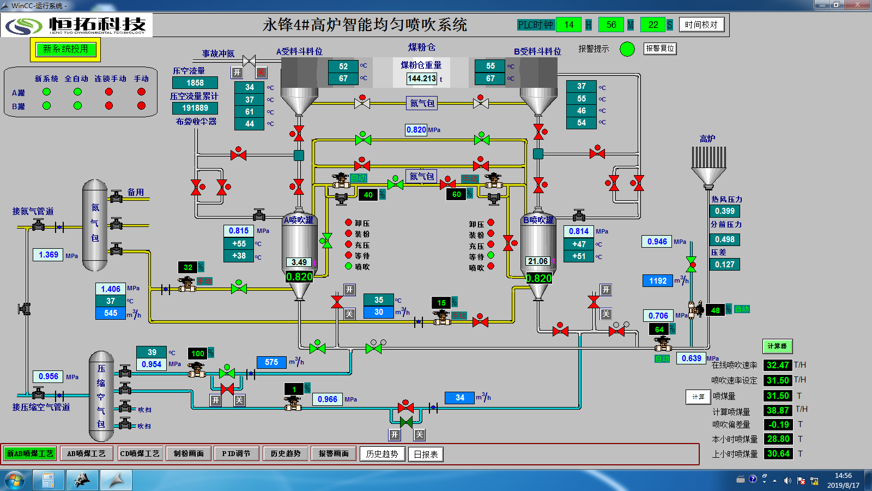Open the Windows Start menu
The image size is (872, 491).
click(15, 480)
